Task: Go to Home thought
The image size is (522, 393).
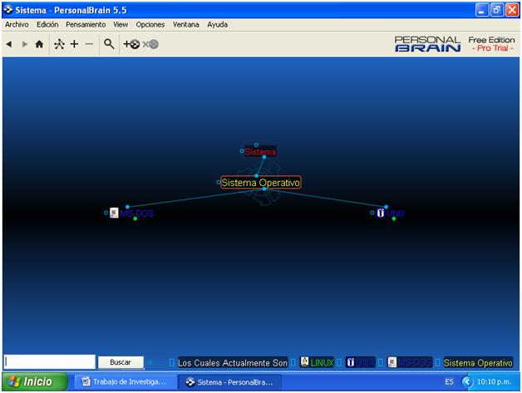Action: pyautogui.click(x=39, y=44)
